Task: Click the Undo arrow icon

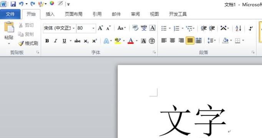Action: click(21, 4)
